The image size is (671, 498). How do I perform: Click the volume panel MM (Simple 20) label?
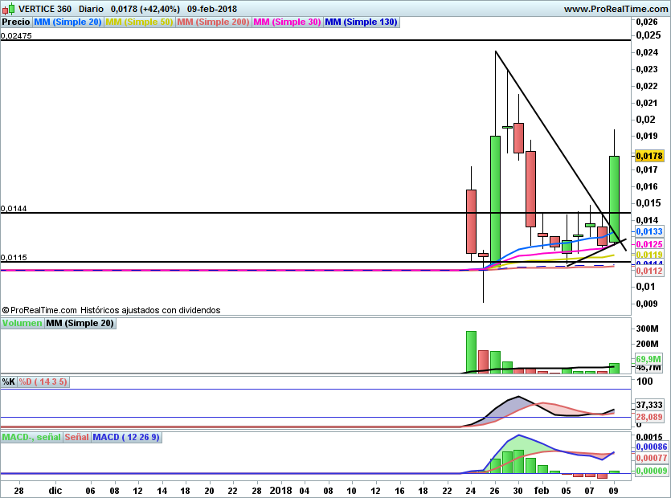[x=80, y=323]
